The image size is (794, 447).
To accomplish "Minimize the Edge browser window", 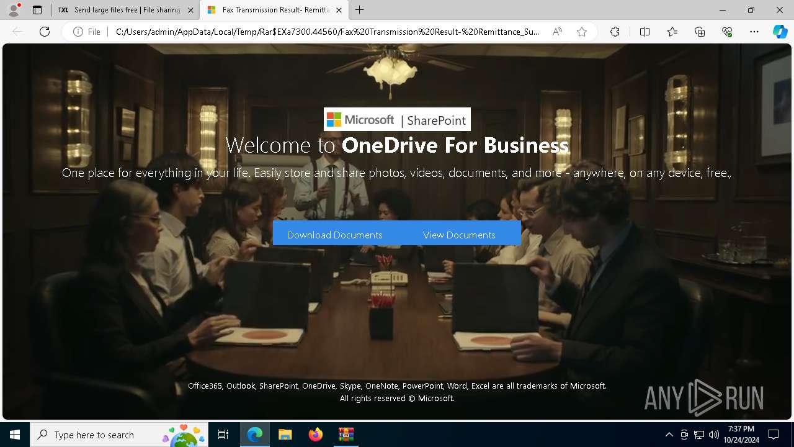I will coord(723,10).
